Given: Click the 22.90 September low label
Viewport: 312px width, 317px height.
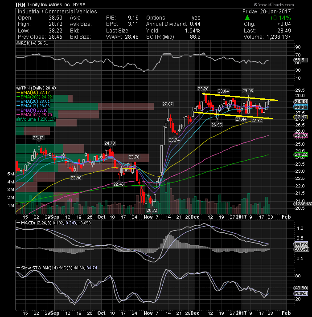Looking at the screenshot, I should pyautogui.click(x=76, y=178).
